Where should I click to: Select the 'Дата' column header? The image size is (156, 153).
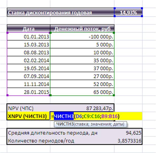click(29, 28)
